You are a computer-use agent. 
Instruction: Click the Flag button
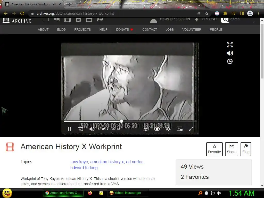246,149
